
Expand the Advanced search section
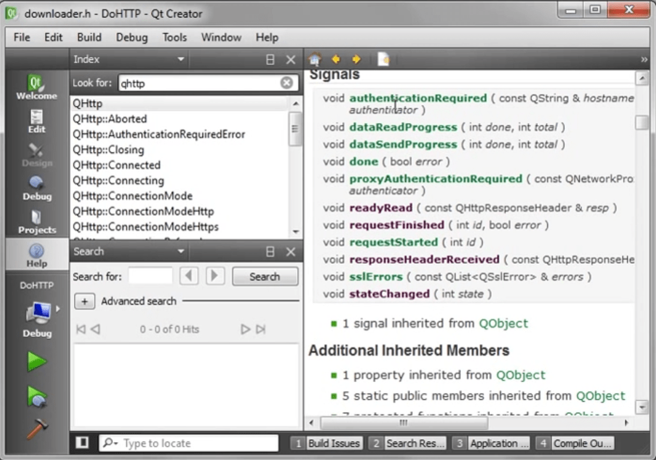84,301
